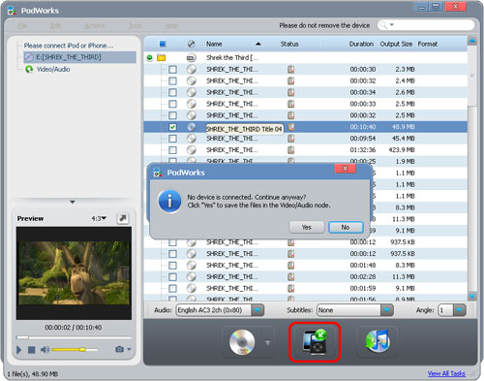Pop out the preview window icon
Screen dimensions: 484x381
(123, 218)
